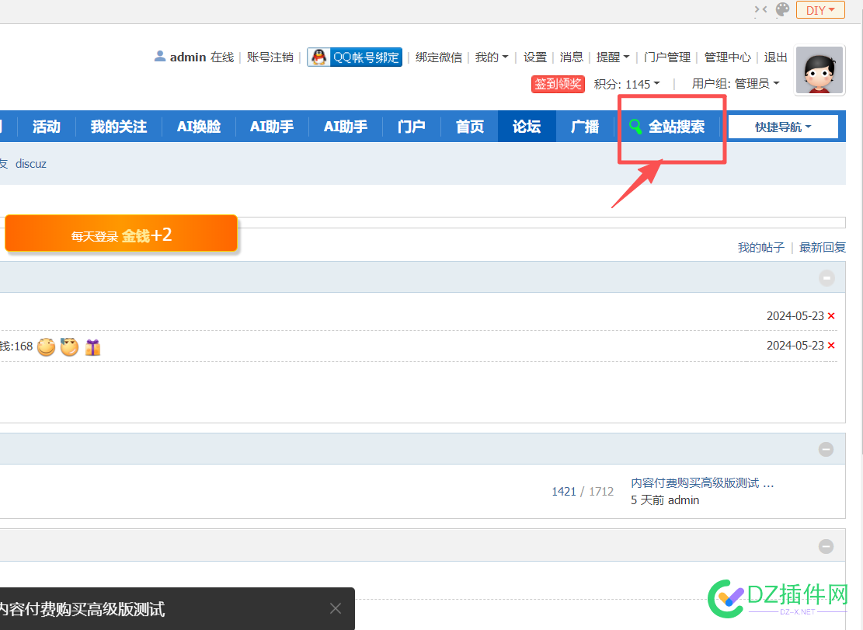The height and width of the screenshot is (630, 863).
Task: Expand the 快捷导航 dropdown
Action: pyautogui.click(x=784, y=126)
